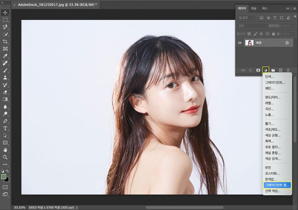Select the Path Selection tool
This screenshot has width=298, height=210.
tap(5, 135)
